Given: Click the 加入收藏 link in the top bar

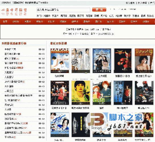Looking at the screenshot, I should (142, 3).
